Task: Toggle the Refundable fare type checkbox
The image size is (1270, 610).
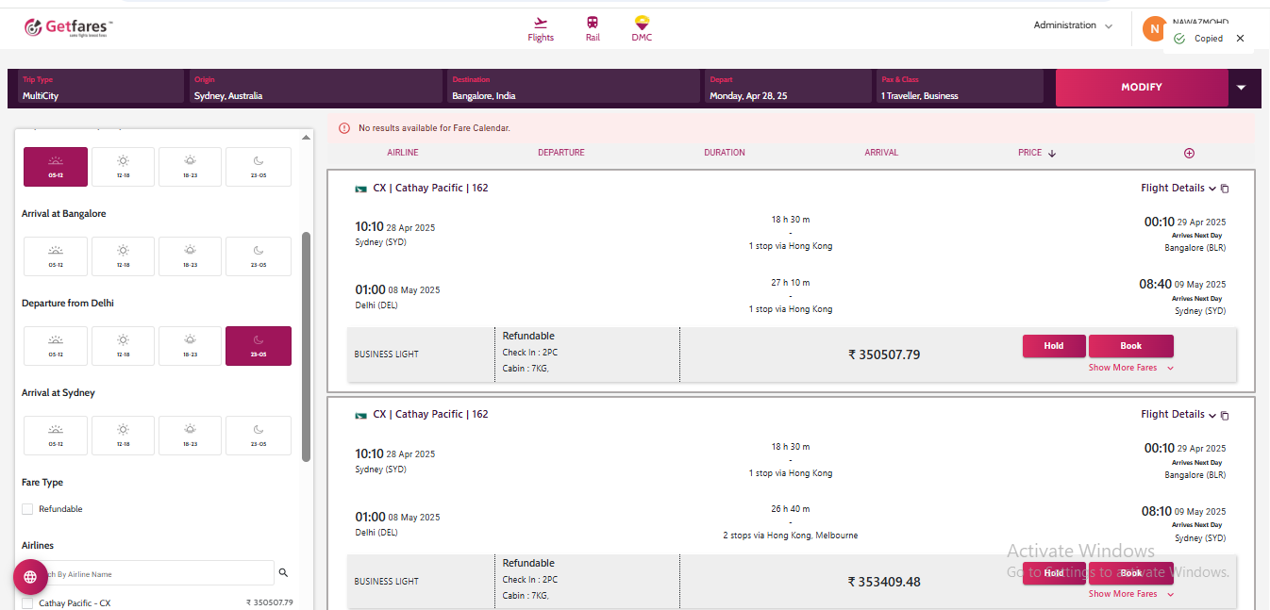Action: (27, 509)
